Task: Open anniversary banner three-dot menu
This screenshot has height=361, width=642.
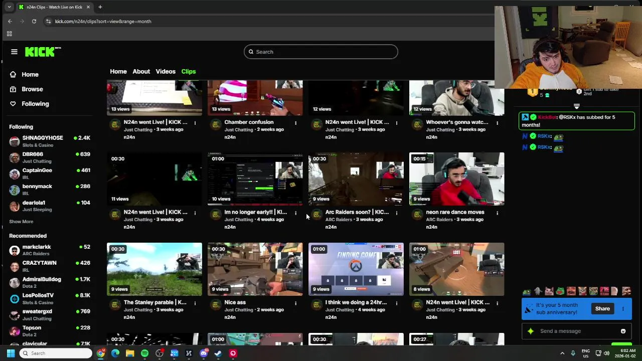Action: [x=623, y=309]
